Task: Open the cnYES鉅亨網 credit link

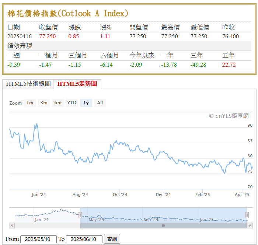Action: 229,116
